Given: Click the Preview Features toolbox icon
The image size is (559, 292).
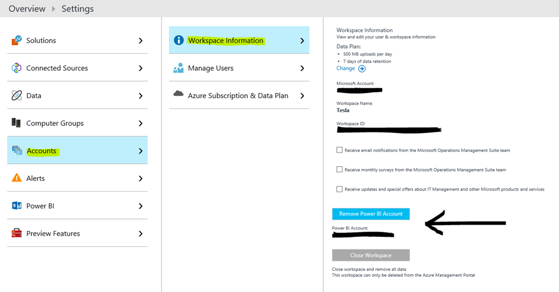Looking at the screenshot, I should tap(16, 233).
